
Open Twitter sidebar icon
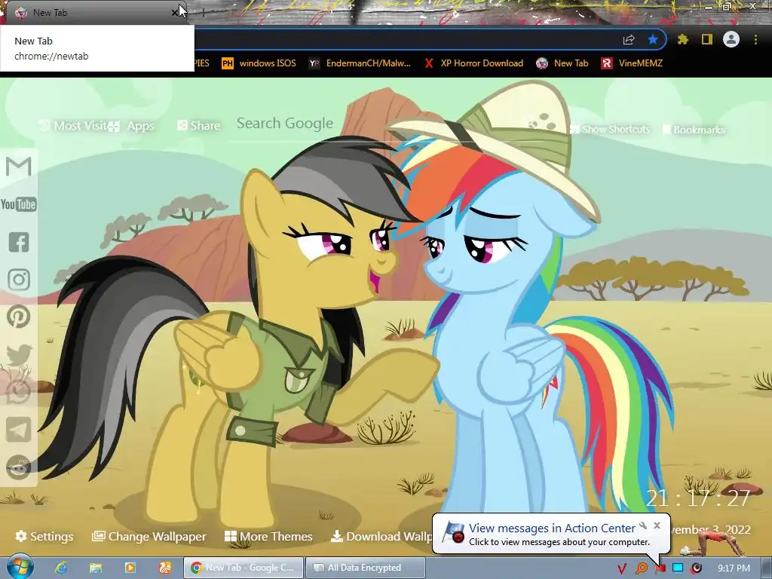coord(19,354)
